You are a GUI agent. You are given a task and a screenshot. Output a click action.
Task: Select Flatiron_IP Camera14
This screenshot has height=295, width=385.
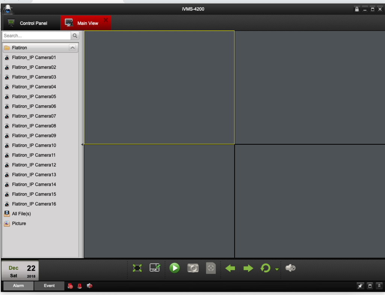click(40, 185)
